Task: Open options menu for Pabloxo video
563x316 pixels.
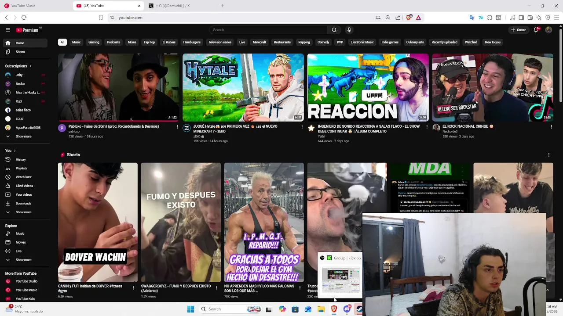Action: pos(177,127)
